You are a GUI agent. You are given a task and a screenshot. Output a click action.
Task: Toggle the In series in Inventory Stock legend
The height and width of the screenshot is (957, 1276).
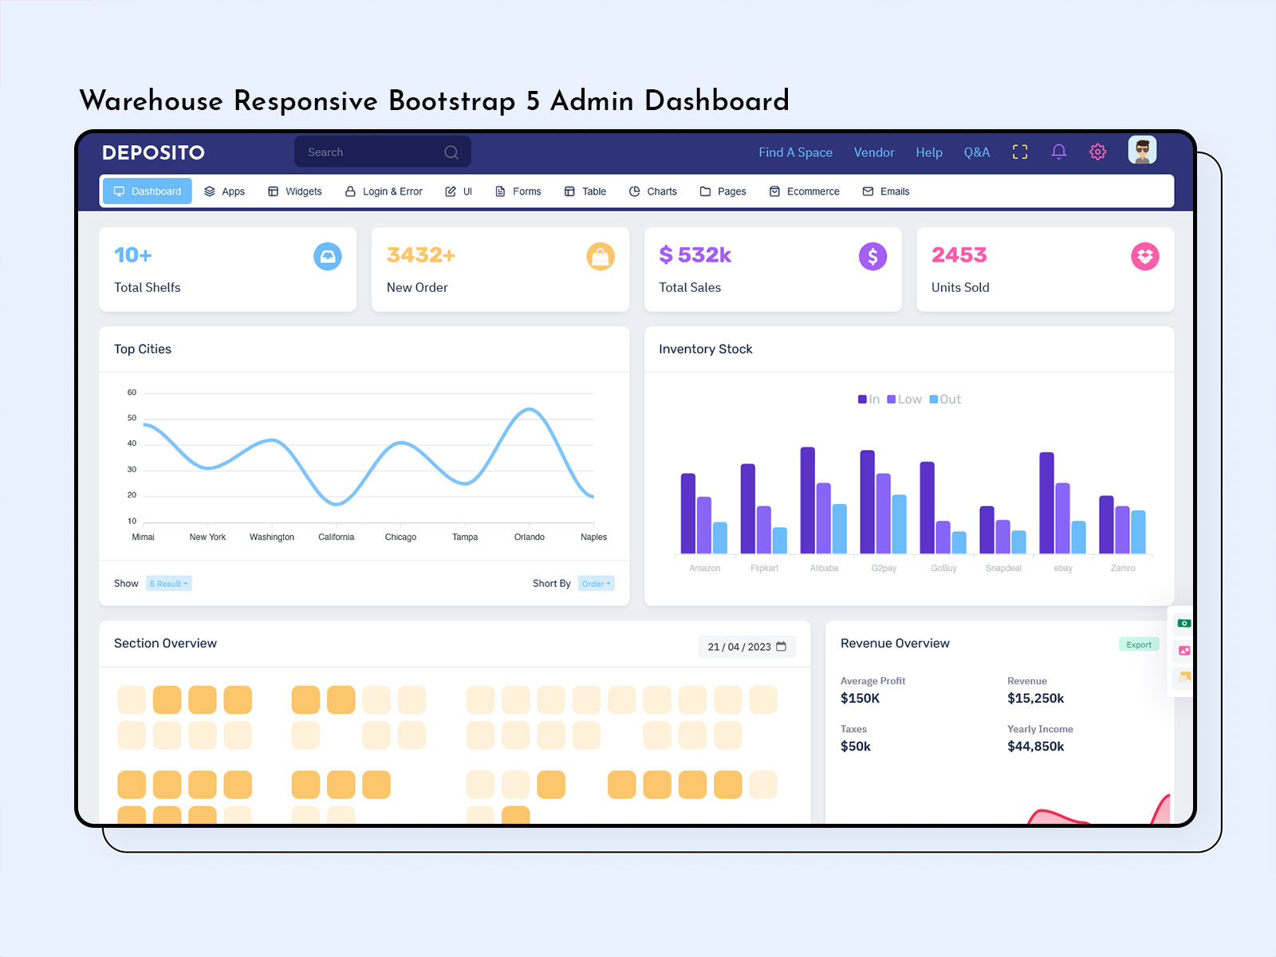point(868,399)
